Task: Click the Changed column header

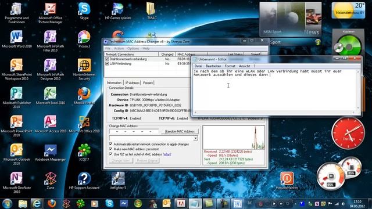Action: 167,54
